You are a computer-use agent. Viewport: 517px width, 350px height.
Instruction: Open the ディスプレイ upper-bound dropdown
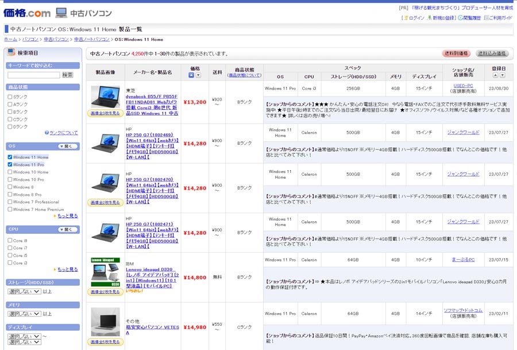pyautogui.click(x=24, y=342)
